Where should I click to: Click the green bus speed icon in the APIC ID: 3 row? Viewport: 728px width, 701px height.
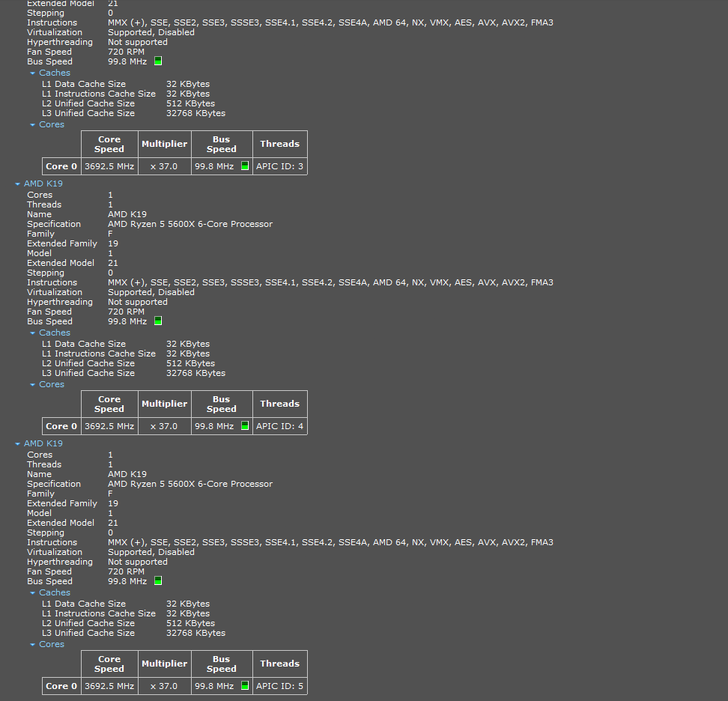pyautogui.click(x=245, y=166)
